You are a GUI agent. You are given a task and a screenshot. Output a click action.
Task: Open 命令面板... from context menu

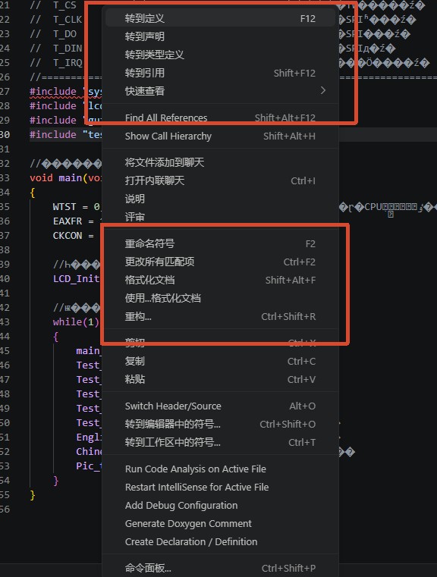(220, 568)
